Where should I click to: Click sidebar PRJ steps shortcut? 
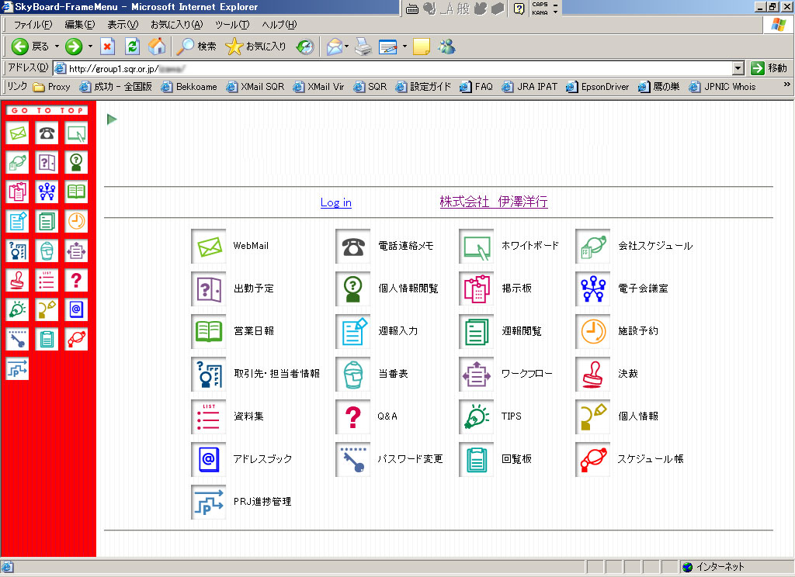coord(17,368)
